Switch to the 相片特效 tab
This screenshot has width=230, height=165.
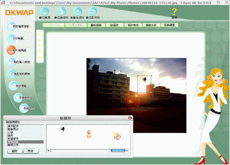[x=133, y=25]
